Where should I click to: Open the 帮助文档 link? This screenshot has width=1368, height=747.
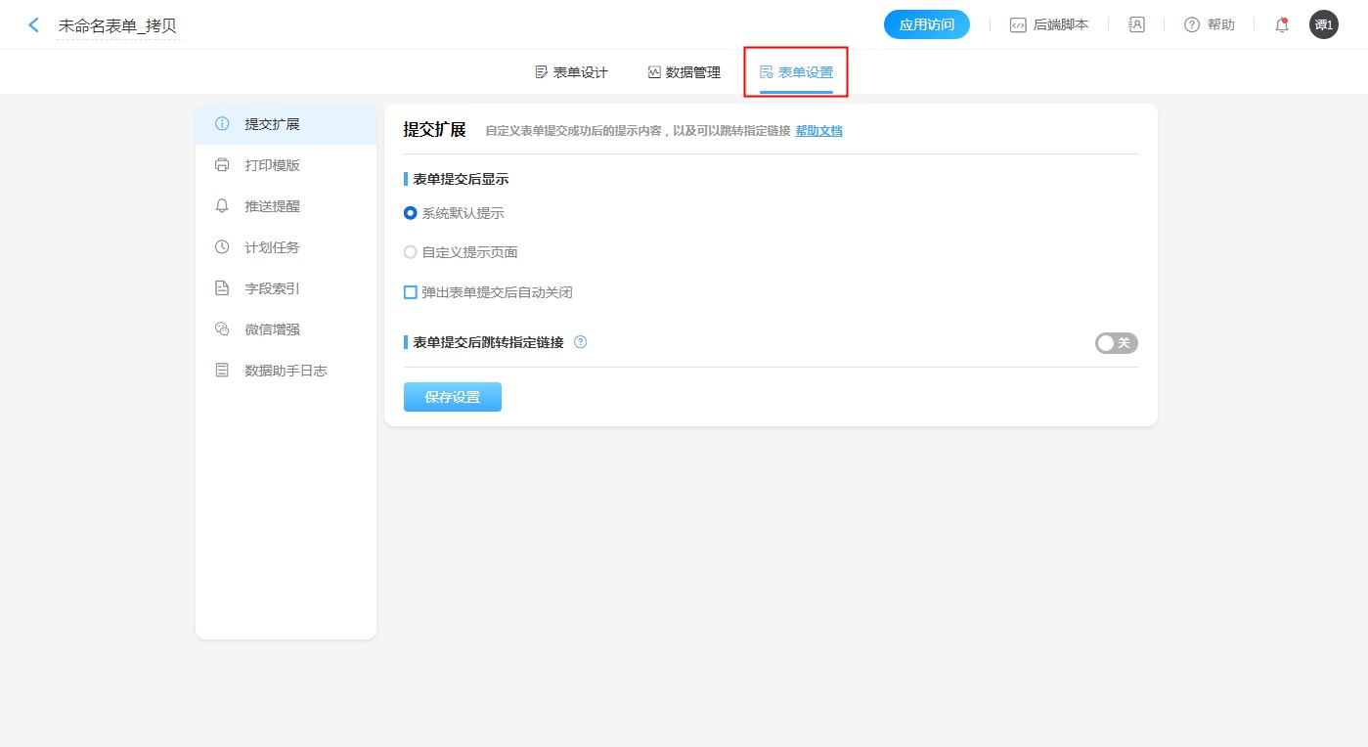click(818, 131)
